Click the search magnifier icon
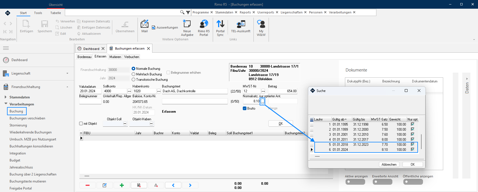478x192 pixels. [x=182, y=12]
